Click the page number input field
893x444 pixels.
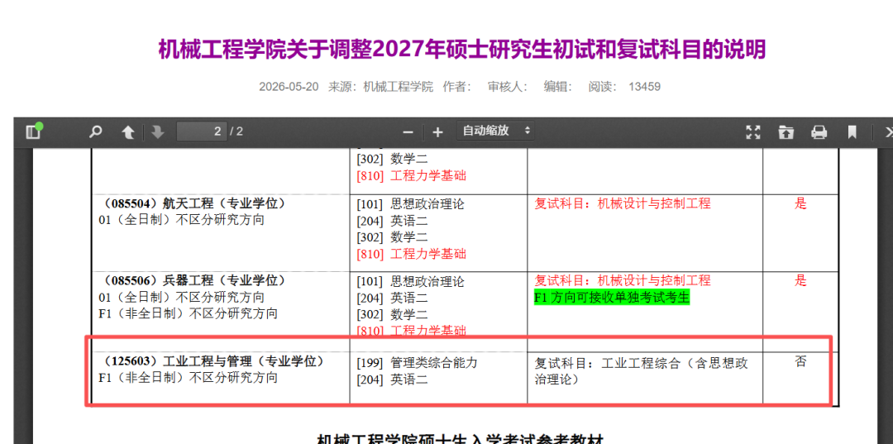pyautogui.click(x=202, y=131)
